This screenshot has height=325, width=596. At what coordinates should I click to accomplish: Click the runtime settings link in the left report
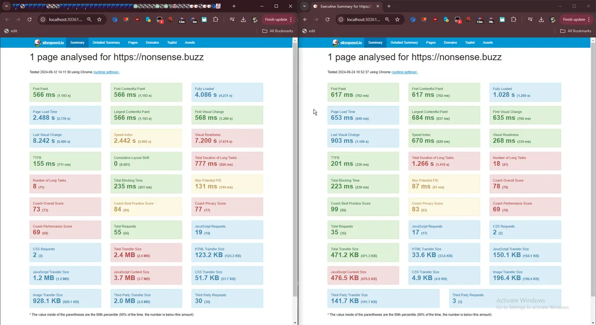click(106, 72)
